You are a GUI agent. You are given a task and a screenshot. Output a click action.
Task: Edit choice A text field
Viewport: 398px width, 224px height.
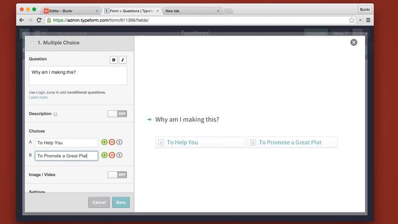[x=67, y=142]
